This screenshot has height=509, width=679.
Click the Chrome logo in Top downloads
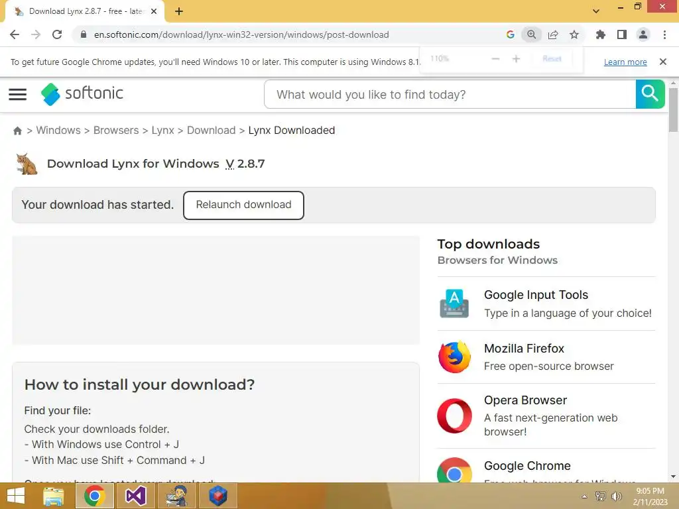[x=454, y=470]
